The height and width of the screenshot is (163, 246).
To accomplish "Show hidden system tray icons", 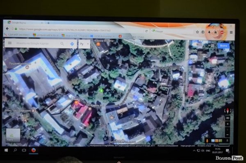I will tap(194, 151).
